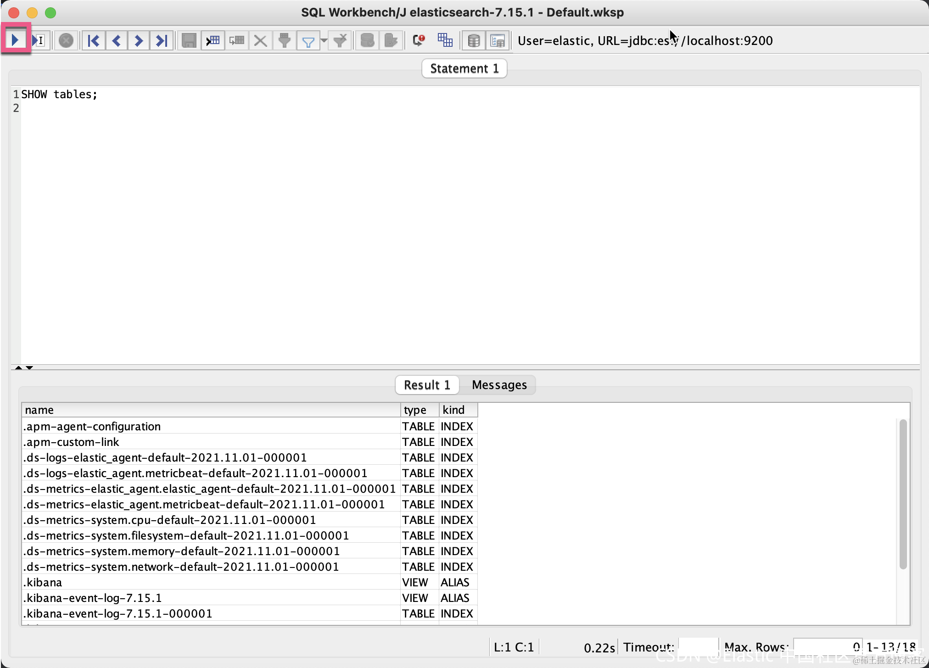The height and width of the screenshot is (668, 929).
Task: Reset the result data filter
Action: click(340, 40)
